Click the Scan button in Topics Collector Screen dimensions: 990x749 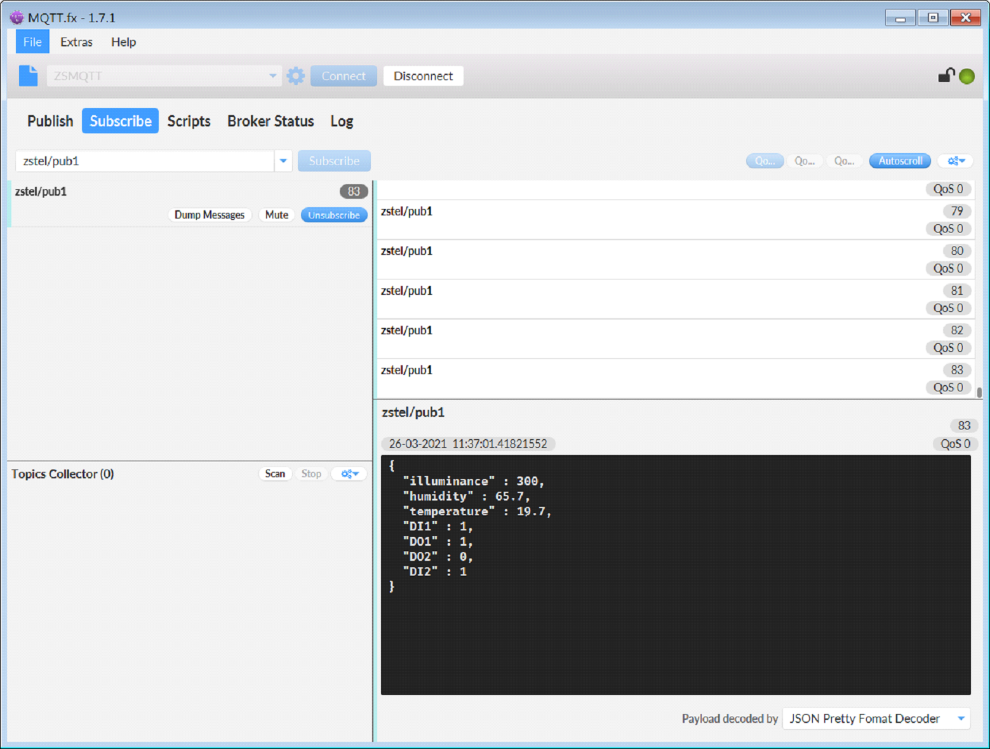click(x=275, y=474)
